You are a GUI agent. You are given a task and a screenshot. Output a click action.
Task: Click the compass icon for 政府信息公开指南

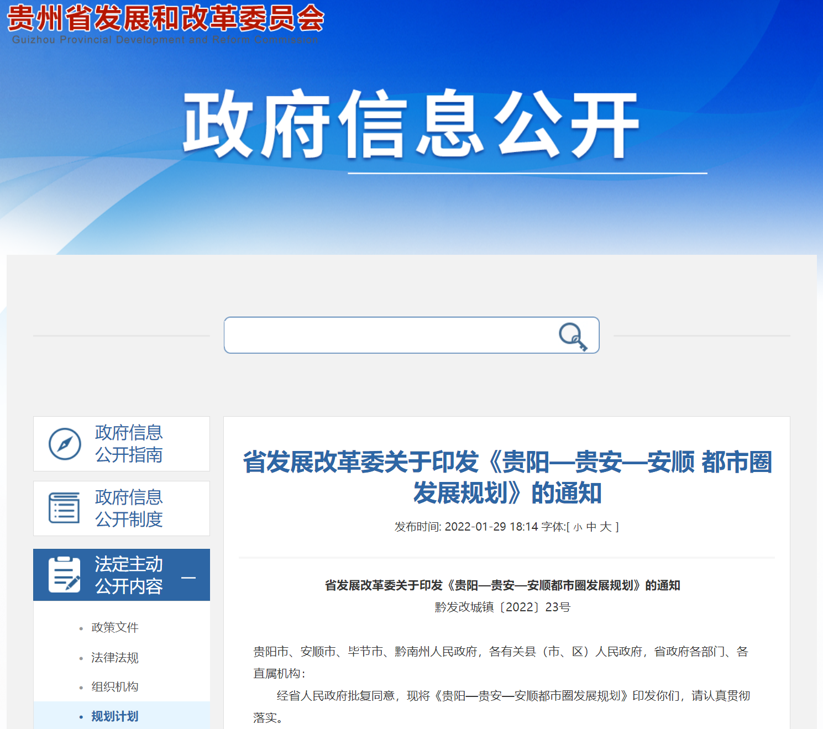click(65, 444)
